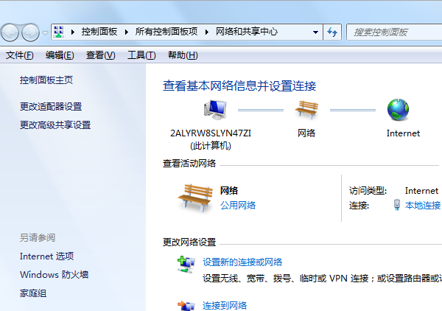Click the Control Panel icon in address bar
Viewport: 442px width, 311px height.
[x=59, y=32]
